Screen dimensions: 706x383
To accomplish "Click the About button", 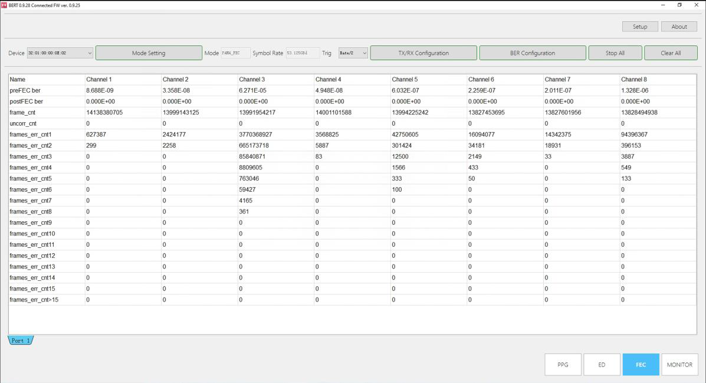I will click(x=679, y=27).
